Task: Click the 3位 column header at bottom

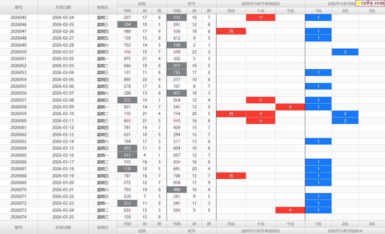Action: (372, 224)
